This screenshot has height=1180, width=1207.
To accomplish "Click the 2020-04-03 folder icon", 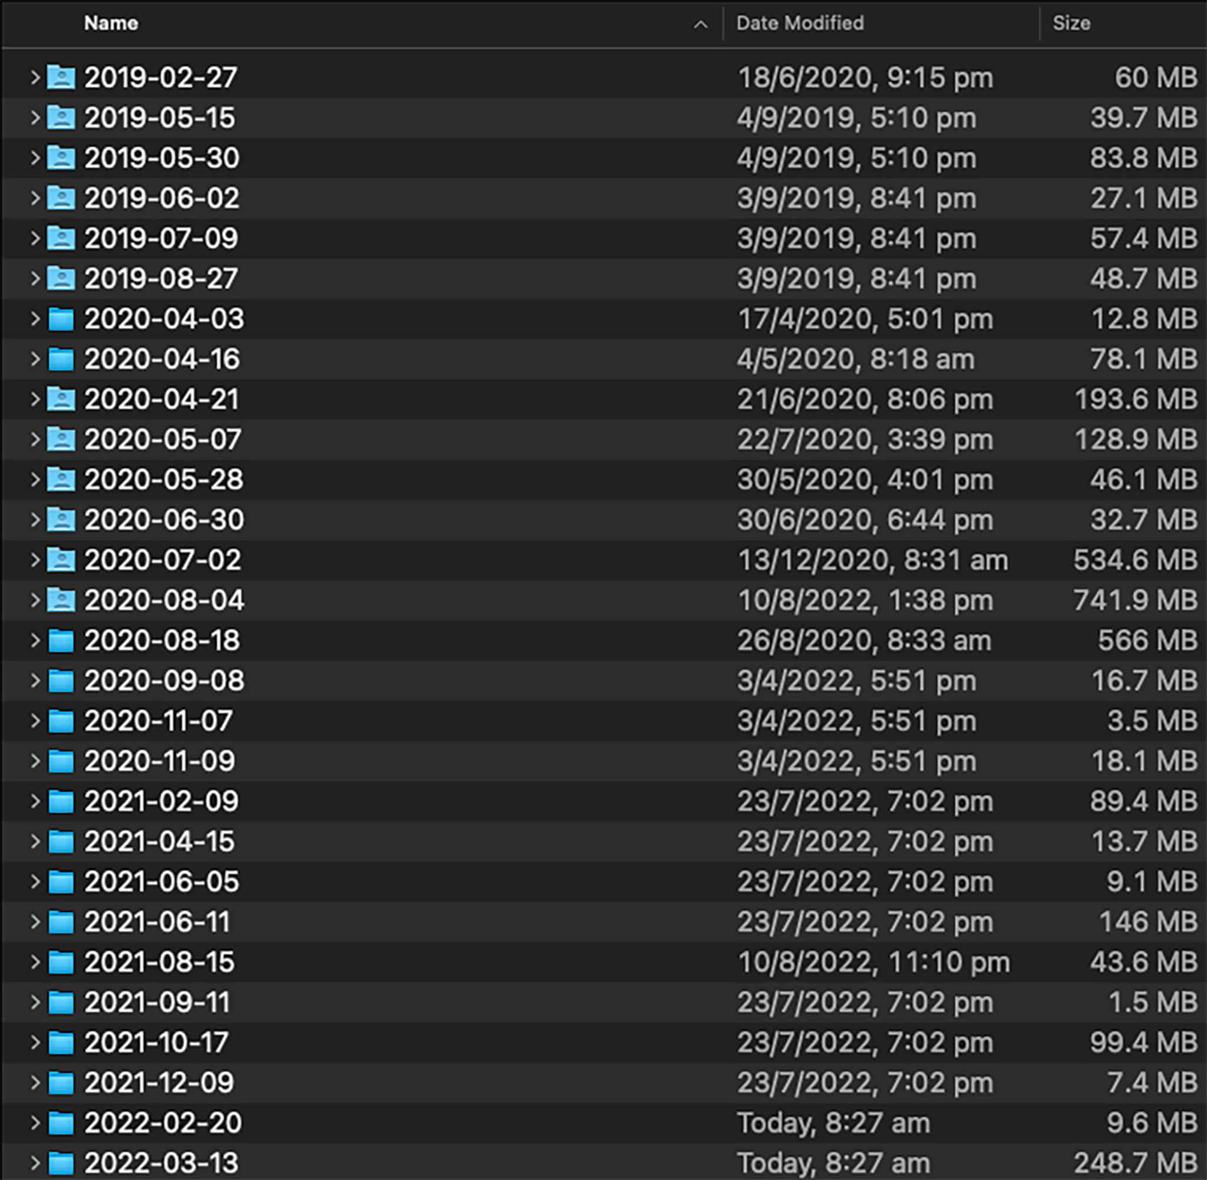I will pyautogui.click(x=61, y=319).
